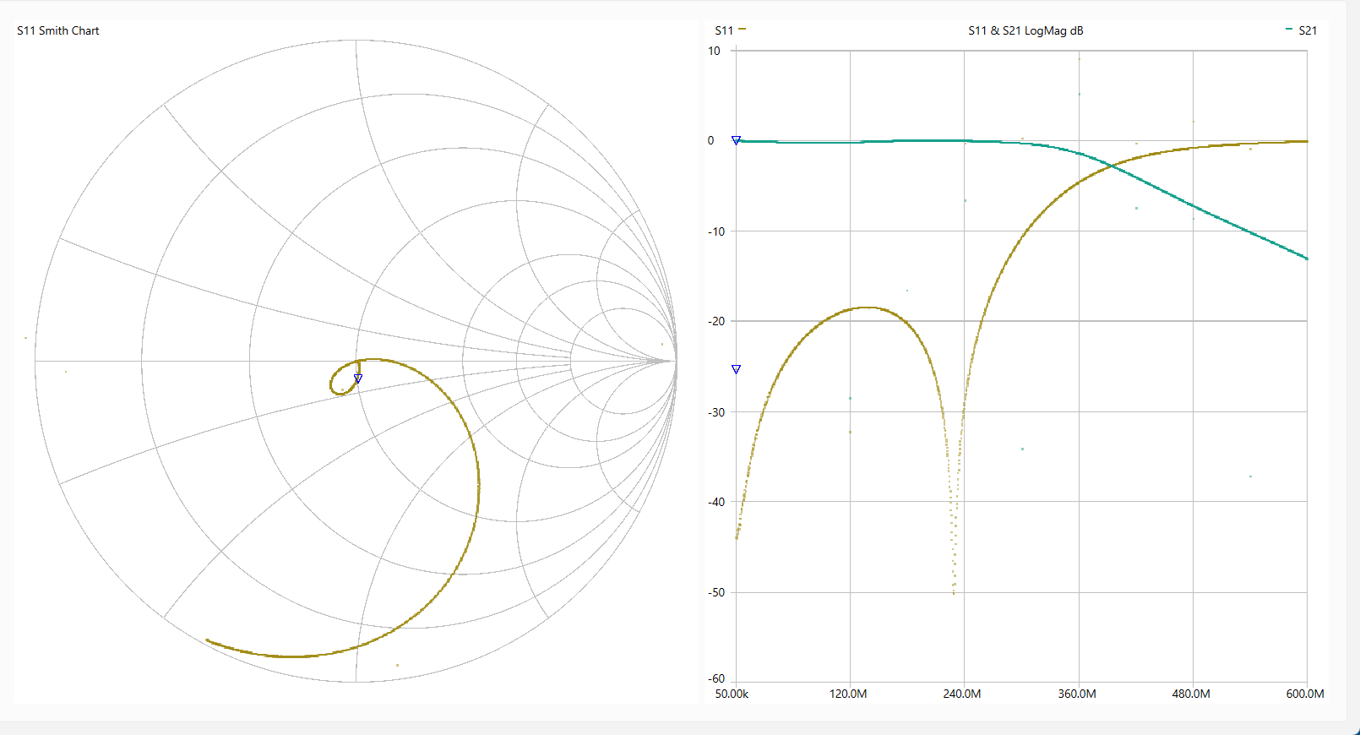This screenshot has height=735, width=1360.
Task: Click the S21 legend label
Action: [1307, 30]
